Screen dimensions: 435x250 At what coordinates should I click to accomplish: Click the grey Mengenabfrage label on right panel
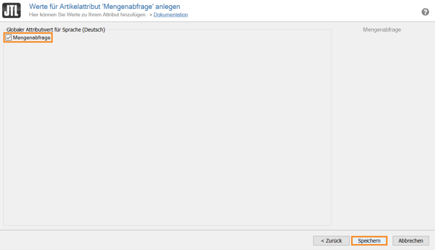tap(381, 30)
